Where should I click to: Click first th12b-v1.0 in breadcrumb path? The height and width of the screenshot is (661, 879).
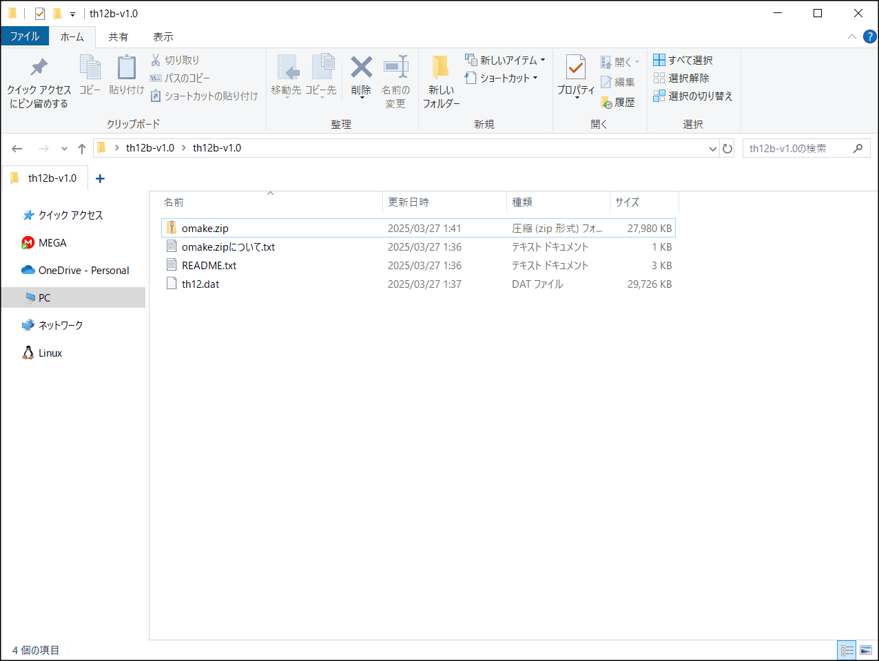click(150, 148)
